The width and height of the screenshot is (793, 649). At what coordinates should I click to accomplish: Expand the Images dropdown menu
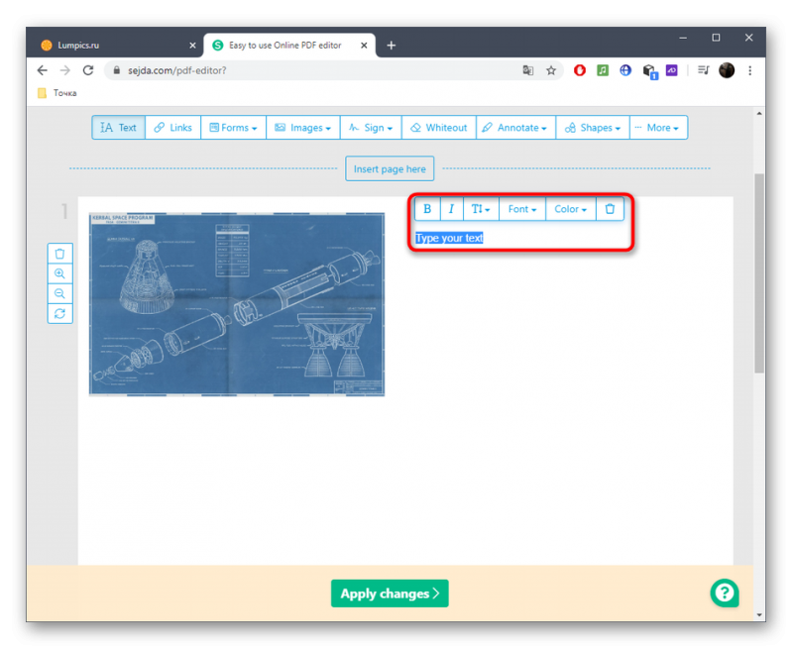tap(303, 128)
